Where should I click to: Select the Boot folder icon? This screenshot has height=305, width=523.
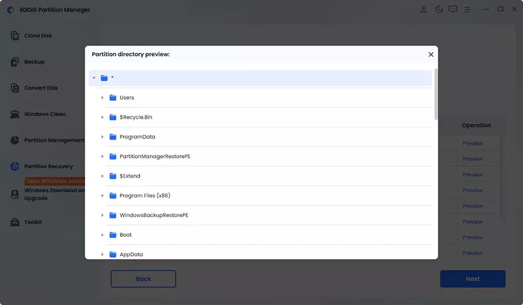[x=113, y=235]
